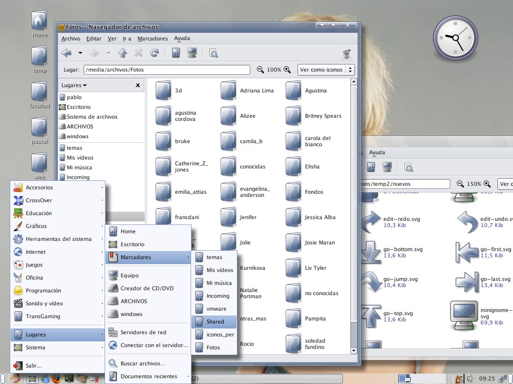The width and height of the screenshot is (513, 384).
Task: Choose 'Servidores de red' entry
Action: 148,332
